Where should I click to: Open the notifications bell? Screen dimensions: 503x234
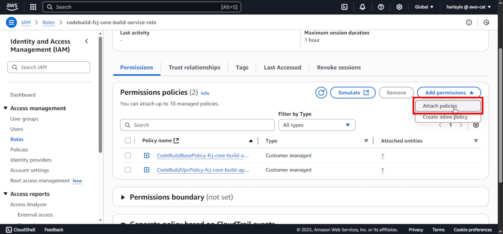[363, 7]
